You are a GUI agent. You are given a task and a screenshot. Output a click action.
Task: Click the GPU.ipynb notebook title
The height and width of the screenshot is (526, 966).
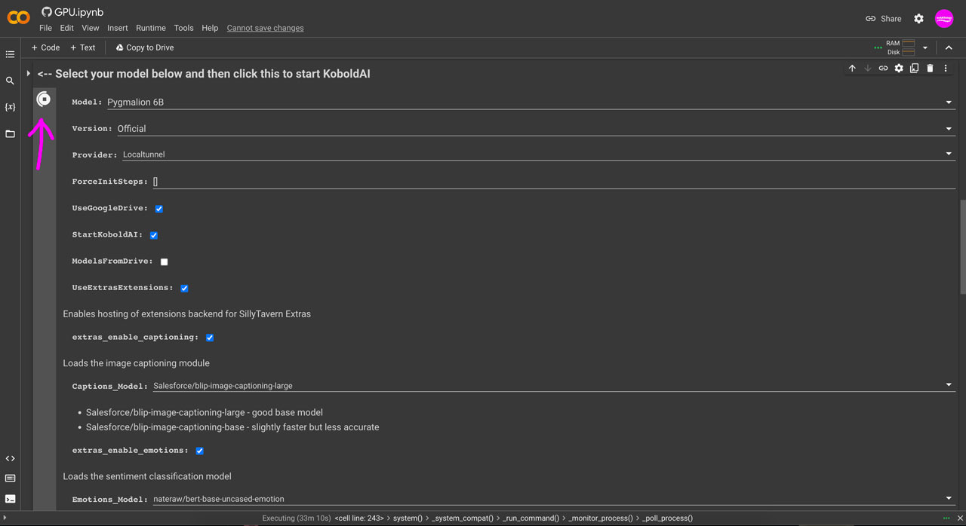(x=79, y=12)
